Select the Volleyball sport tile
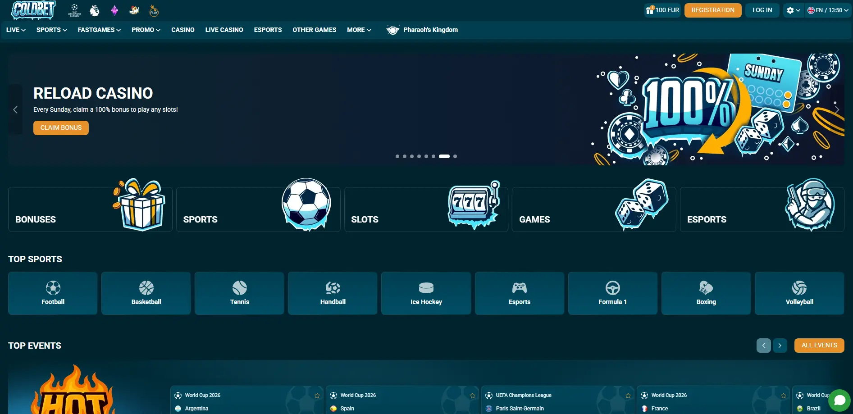 coord(799,293)
